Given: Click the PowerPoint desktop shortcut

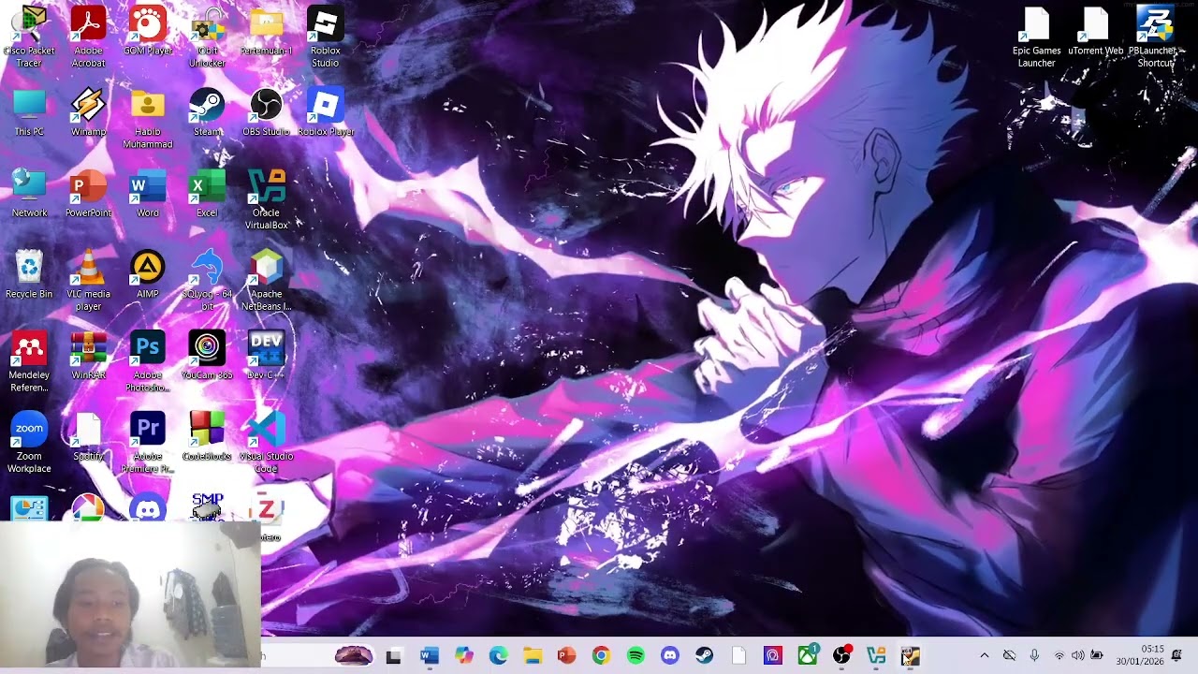Looking at the screenshot, I should [x=88, y=194].
